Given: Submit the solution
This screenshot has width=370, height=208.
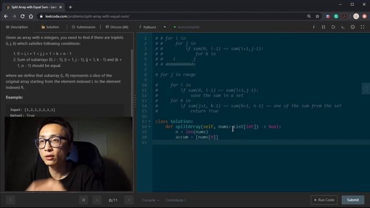Looking at the screenshot, I should [353, 200].
